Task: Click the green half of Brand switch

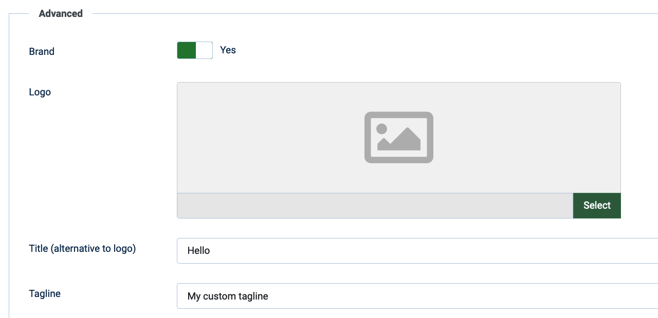Action: 187,50
